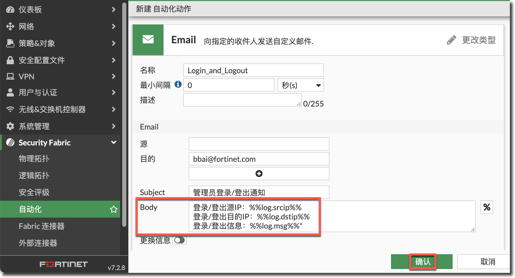Click the green Email envelope icon
515x278 pixels.
148,40
